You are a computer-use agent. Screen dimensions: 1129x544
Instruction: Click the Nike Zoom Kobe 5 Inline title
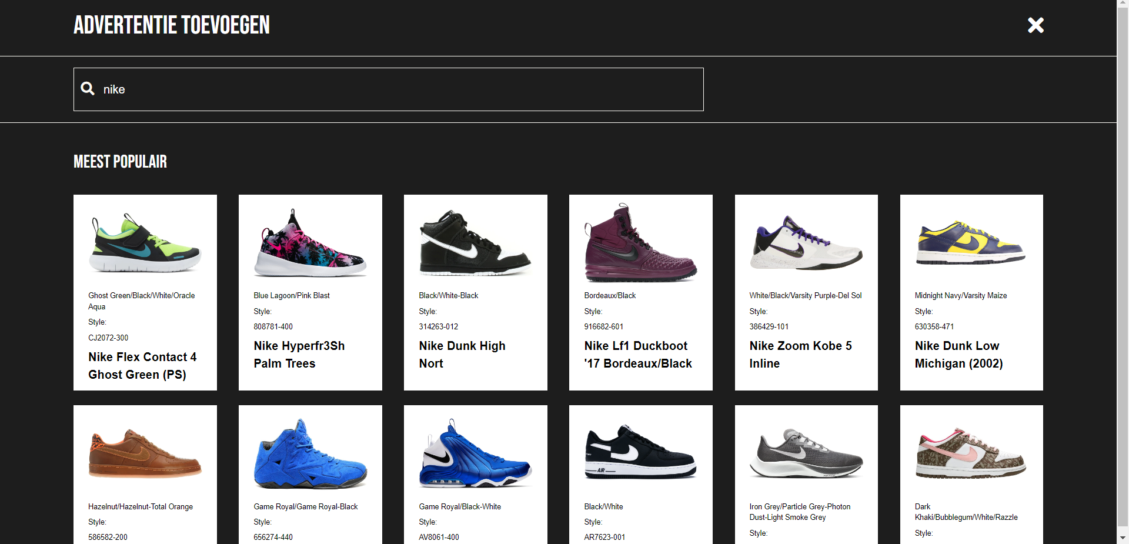pyautogui.click(x=800, y=355)
